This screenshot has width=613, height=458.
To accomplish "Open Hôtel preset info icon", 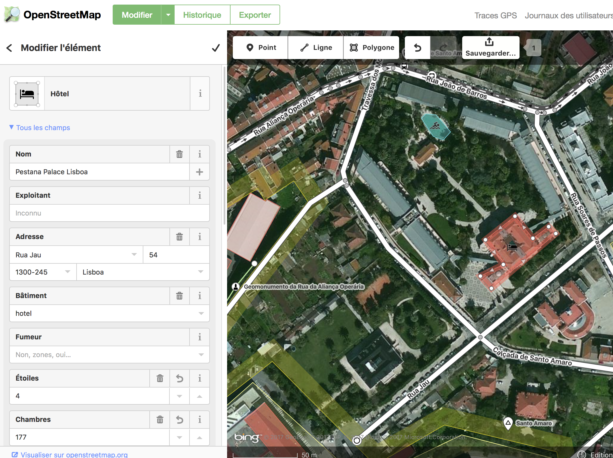I will [200, 93].
